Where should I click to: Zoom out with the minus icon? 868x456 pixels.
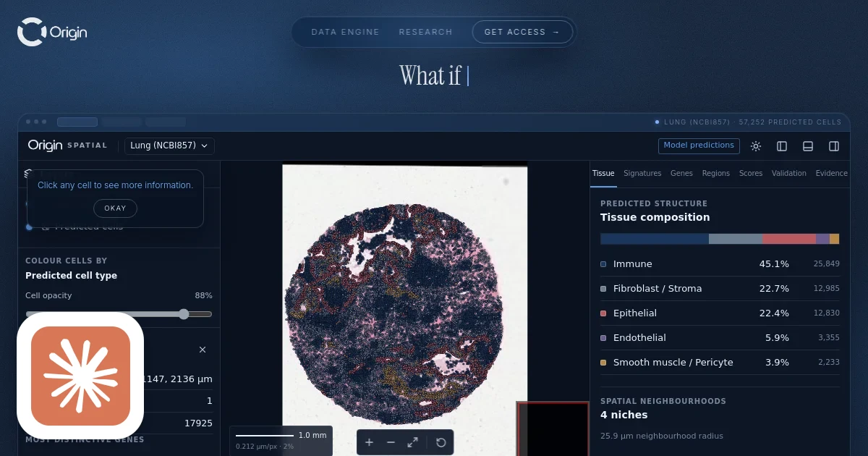tap(391, 442)
